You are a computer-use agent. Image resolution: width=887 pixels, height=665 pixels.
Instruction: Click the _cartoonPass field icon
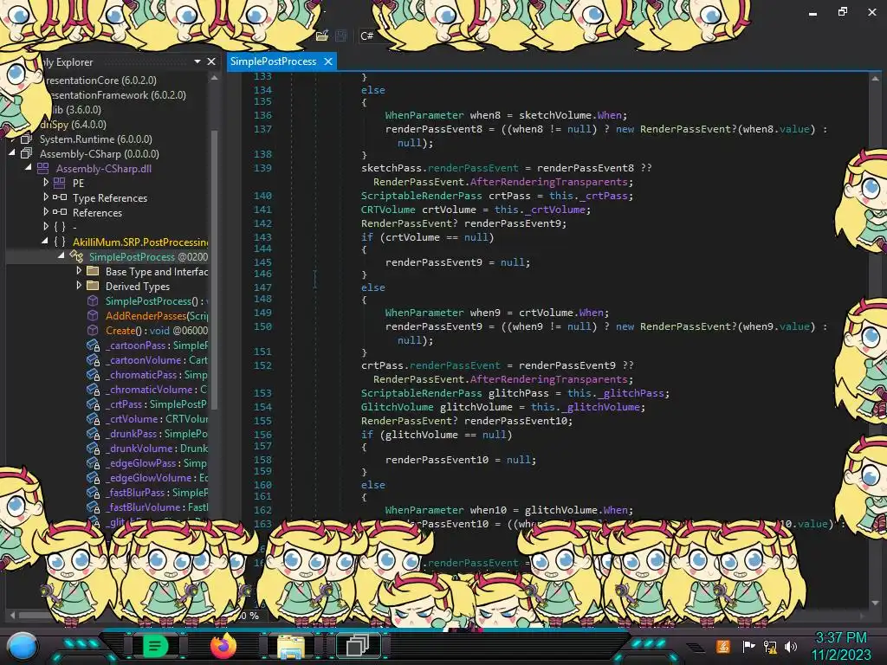(x=94, y=345)
